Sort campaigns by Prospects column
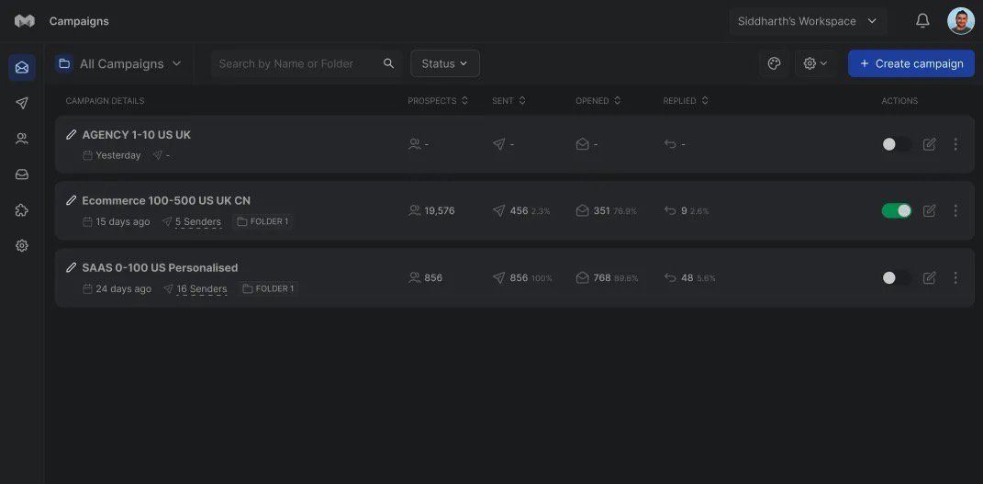 [438, 101]
